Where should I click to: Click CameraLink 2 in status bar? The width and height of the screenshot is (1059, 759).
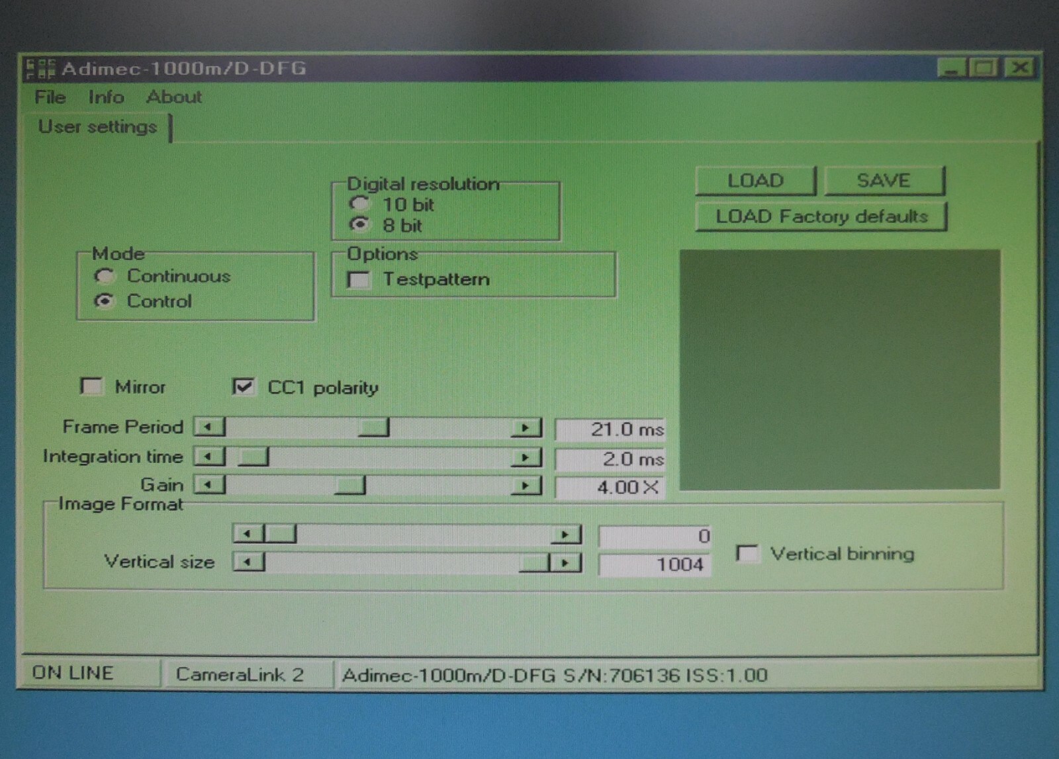pyautogui.click(x=240, y=674)
